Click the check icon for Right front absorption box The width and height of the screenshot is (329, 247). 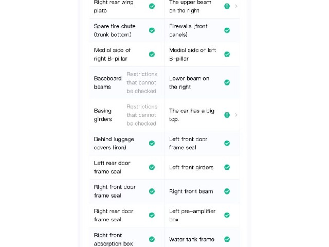coord(152,239)
